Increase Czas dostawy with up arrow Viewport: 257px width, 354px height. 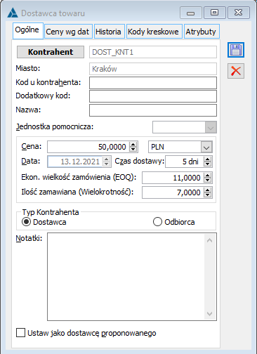[207, 159]
